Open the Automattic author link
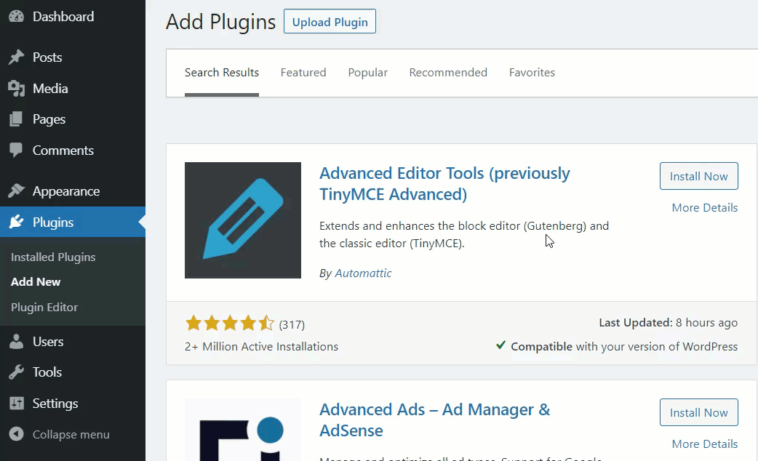Viewport: 758px width, 461px height. (x=363, y=273)
